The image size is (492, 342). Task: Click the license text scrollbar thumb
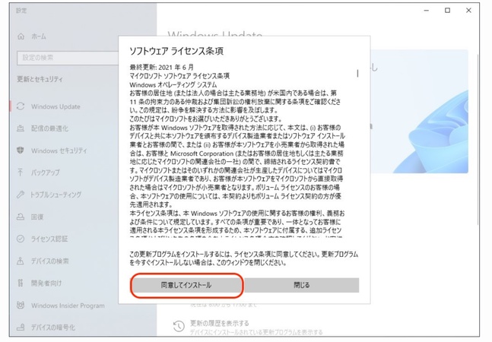(x=357, y=74)
